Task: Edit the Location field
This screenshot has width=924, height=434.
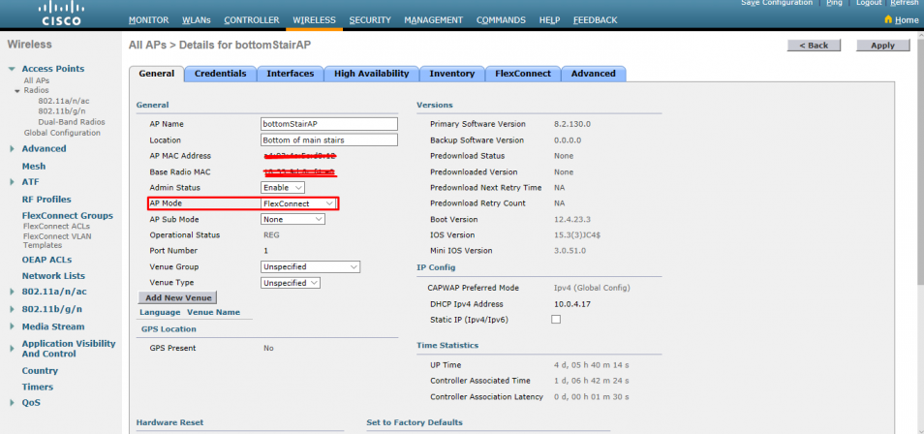Action: click(329, 140)
